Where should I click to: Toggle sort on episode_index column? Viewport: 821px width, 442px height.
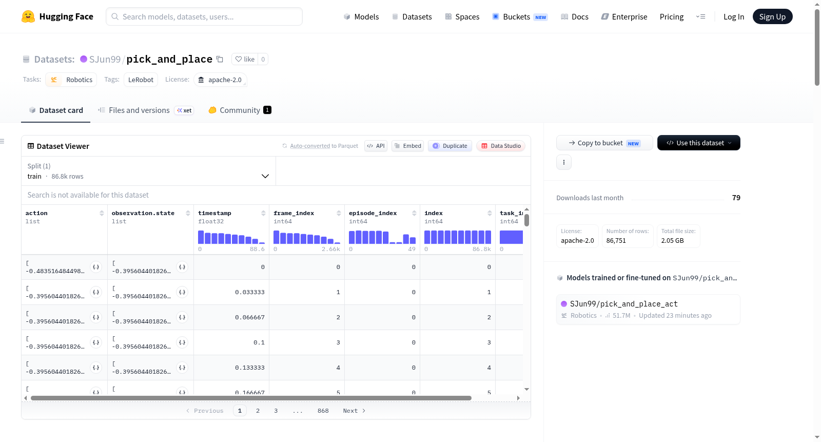point(414,213)
